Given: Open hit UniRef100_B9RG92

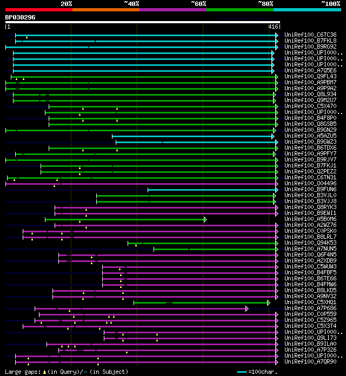Looking at the screenshot, I should (310, 46).
